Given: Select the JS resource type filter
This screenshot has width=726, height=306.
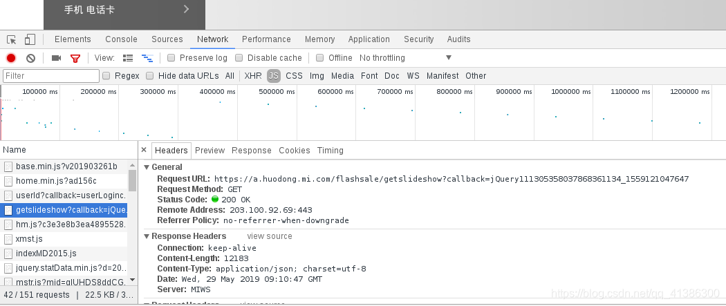Looking at the screenshot, I should coord(274,76).
